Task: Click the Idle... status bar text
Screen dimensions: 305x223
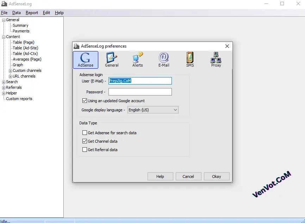Action: tap(5, 221)
